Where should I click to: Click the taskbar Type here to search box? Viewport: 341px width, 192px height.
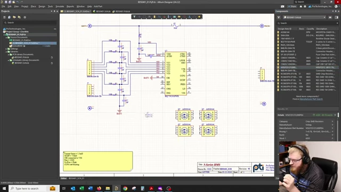34,188
